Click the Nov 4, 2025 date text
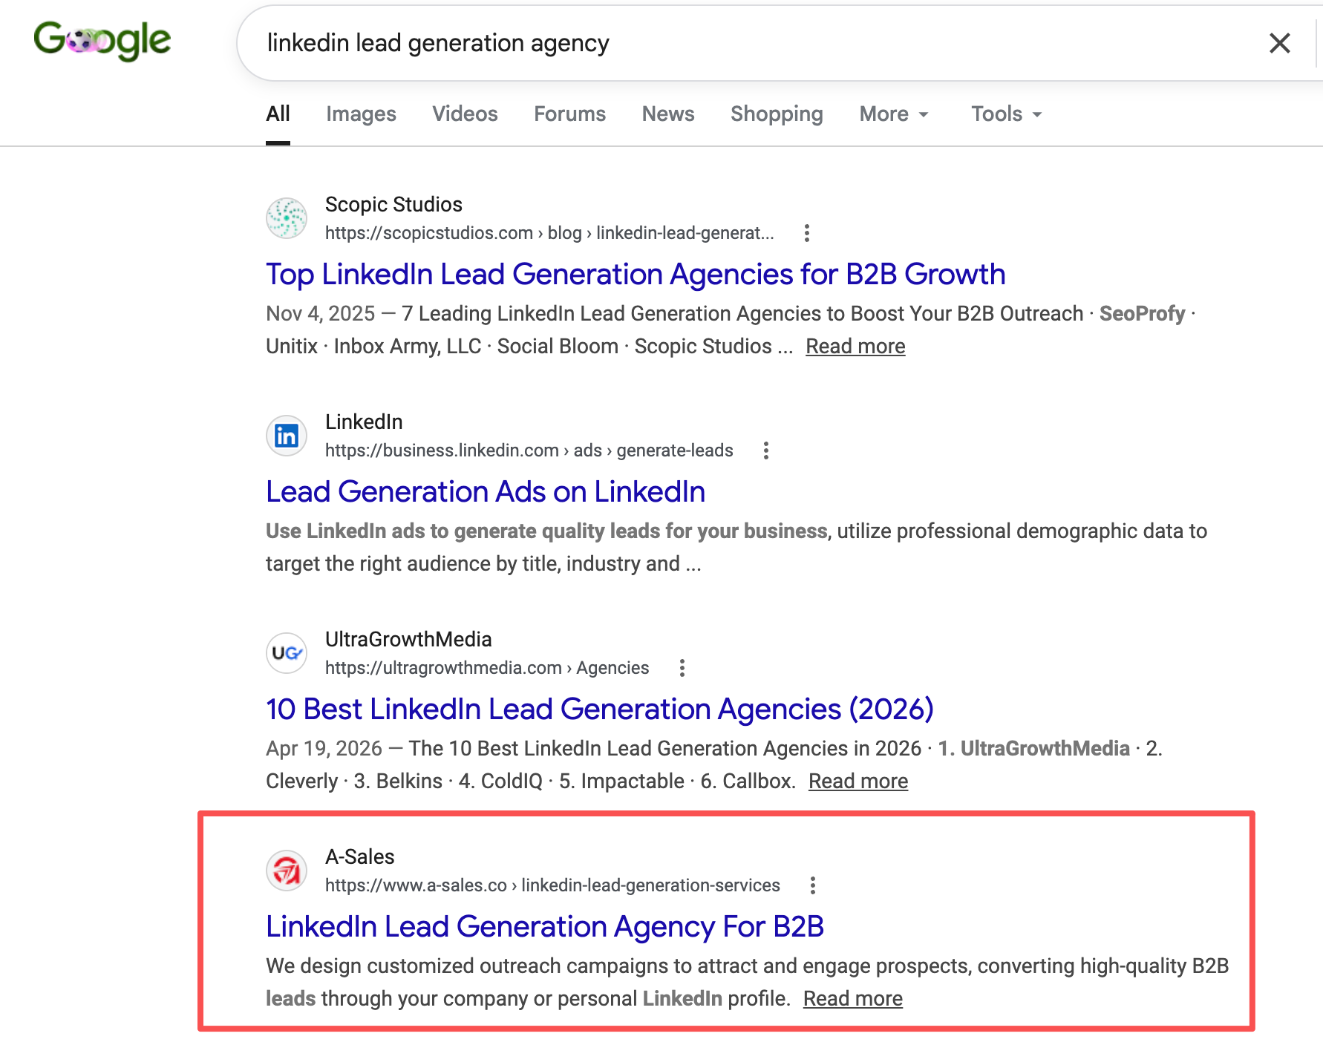The width and height of the screenshot is (1323, 1042). point(321,314)
